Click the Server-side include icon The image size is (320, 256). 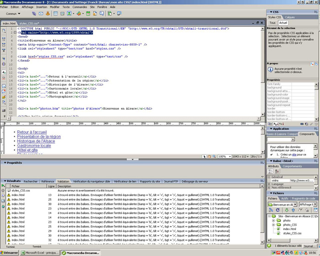pyautogui.click(x=95, y=14)
